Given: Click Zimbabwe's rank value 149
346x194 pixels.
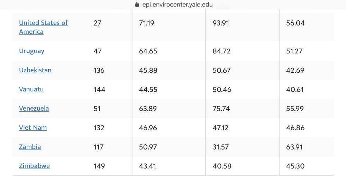Looking at the screenshot, I should (x=99, y=166).
